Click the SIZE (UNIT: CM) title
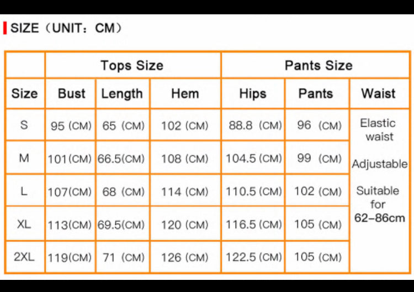This screenshot has height=292, width=414. point(66,28)
